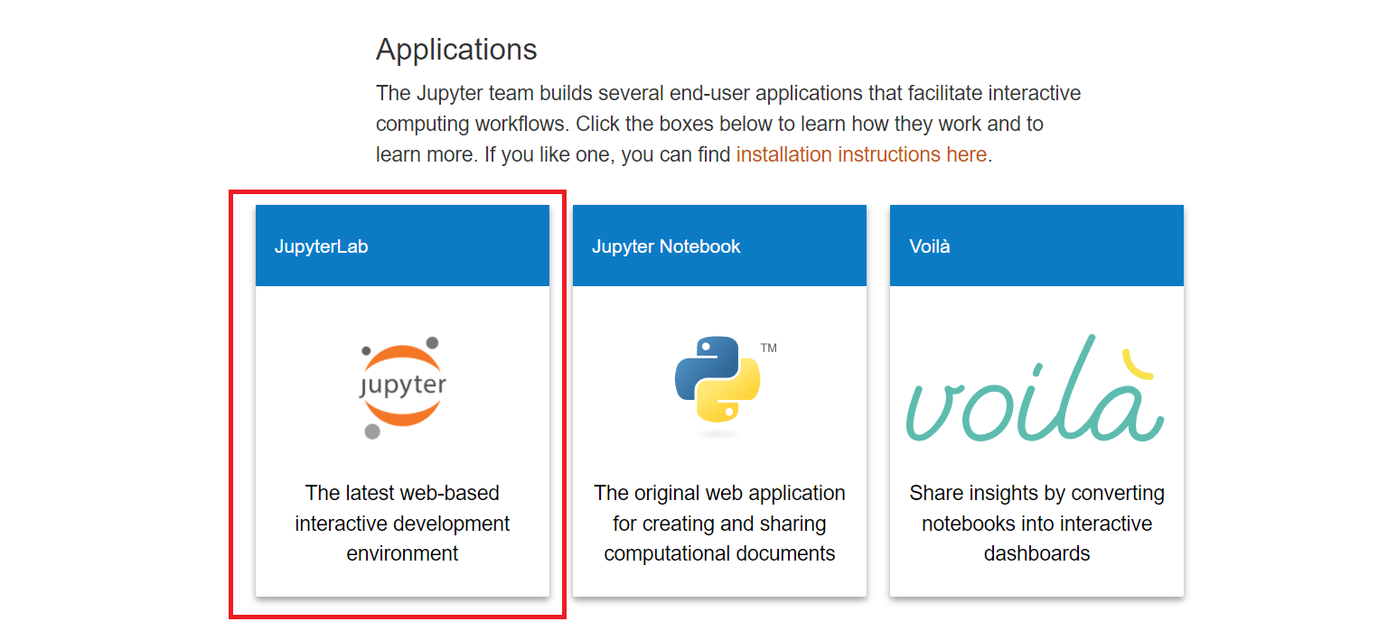Select the Voilà card header

click(x=1036, y=246)
